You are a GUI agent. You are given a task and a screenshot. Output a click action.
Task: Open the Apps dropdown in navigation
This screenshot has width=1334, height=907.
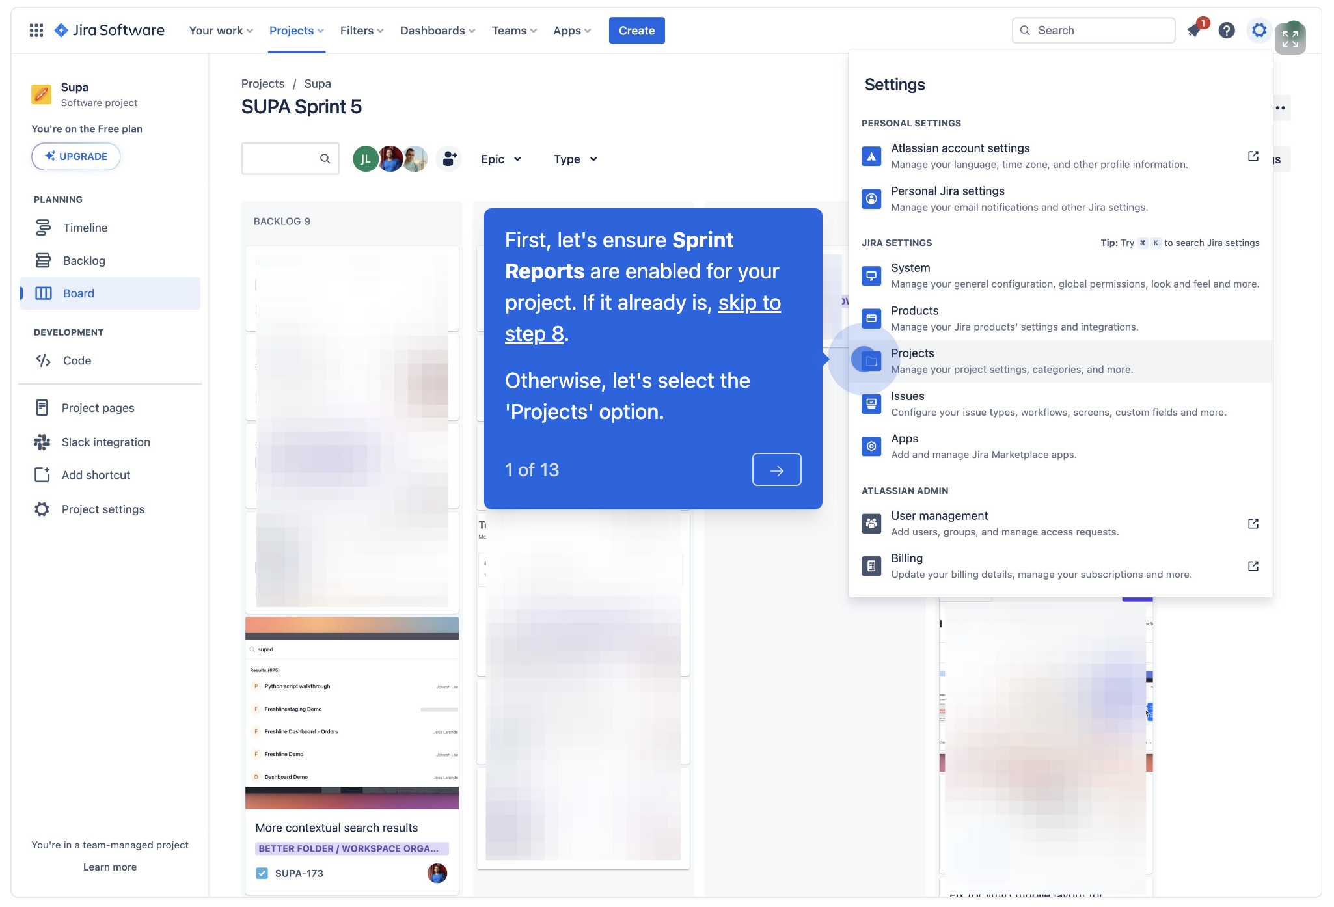(x=571, y=30)
